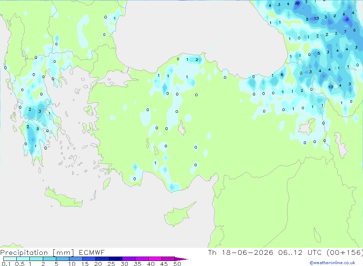The image size is (363, 266).
Task: Click the '0.1' legend scale label
Action: [6, 264]
